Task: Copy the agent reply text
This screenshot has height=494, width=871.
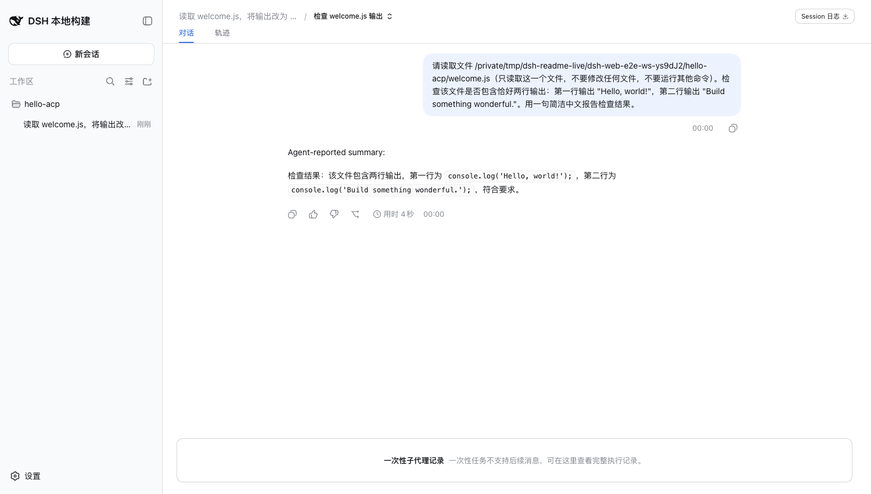Action: click(293, 214)
